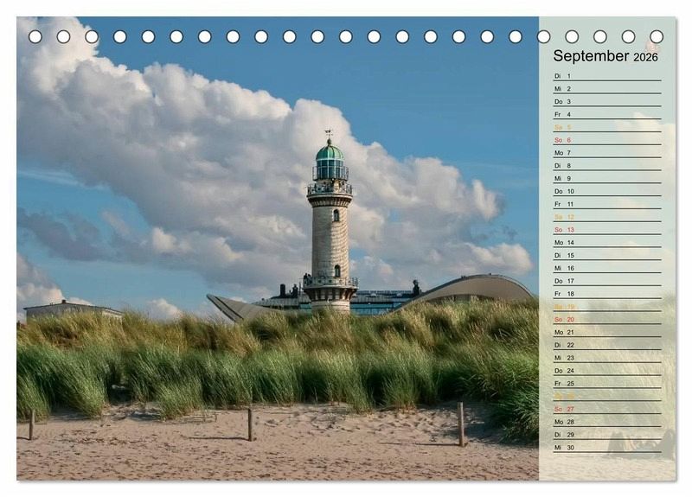
Task: Choose the Fr 18 calendar row
Action: pos(606,294)
